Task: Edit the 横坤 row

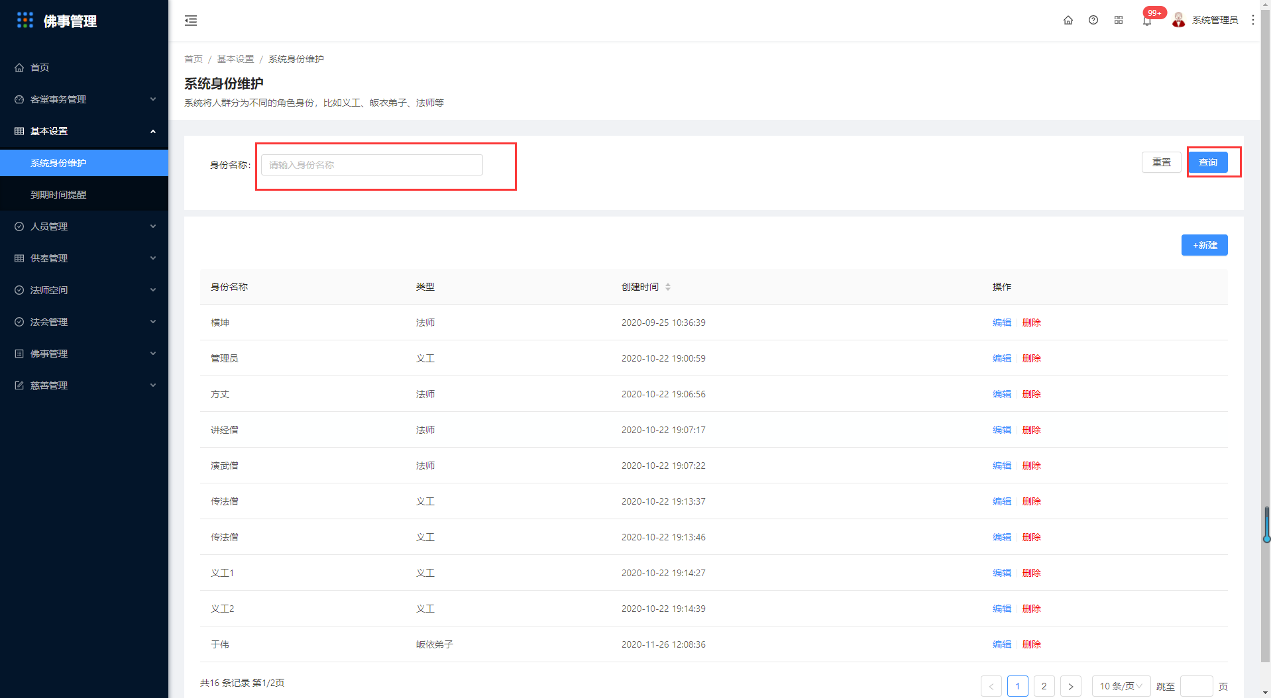Action: (x=1002, y=323)
